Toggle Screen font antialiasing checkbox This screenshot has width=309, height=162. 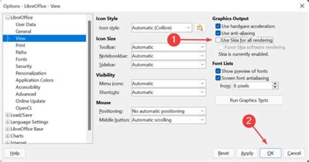coord(218,78)
